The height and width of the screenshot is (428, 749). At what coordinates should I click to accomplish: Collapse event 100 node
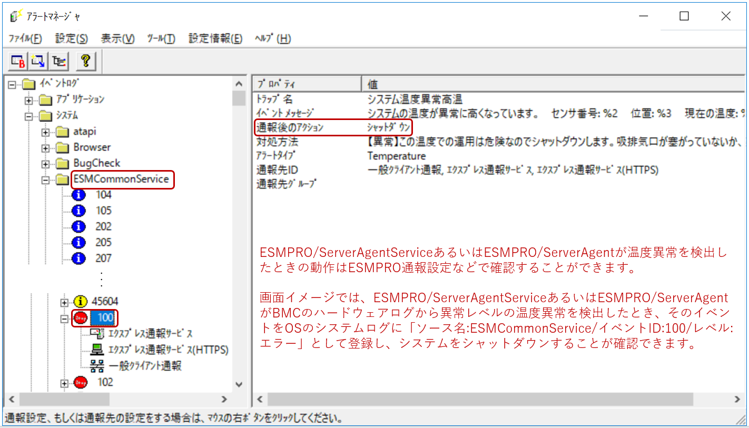point(64,318)
